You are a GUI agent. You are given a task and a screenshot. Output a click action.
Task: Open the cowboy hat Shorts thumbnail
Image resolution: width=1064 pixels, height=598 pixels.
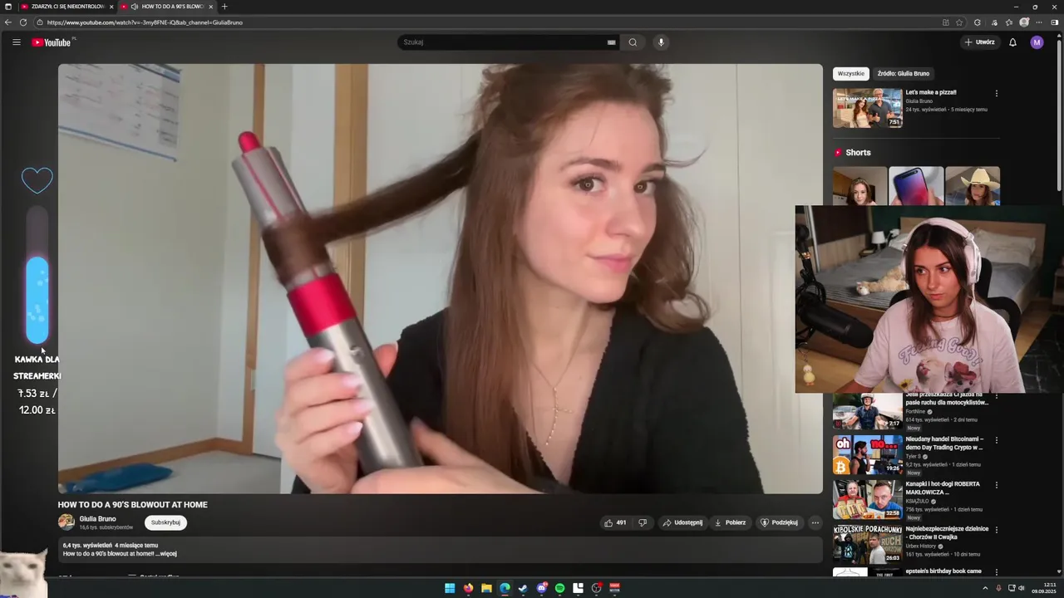973,186
